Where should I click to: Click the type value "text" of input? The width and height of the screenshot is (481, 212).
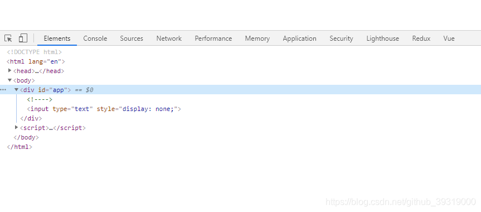pyautogui.click(x=82, y=109)
